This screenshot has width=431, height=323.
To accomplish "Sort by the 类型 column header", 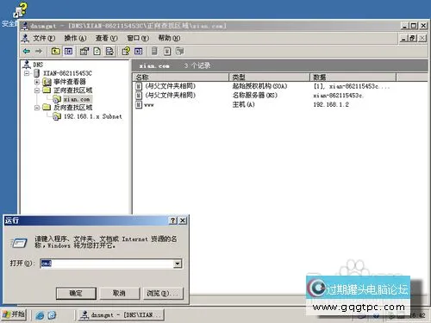I will click(x=269, y=78).
